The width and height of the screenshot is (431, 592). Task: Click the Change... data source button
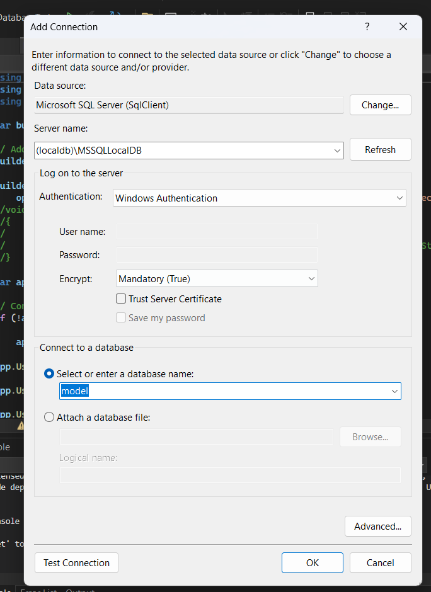point(380,105)
